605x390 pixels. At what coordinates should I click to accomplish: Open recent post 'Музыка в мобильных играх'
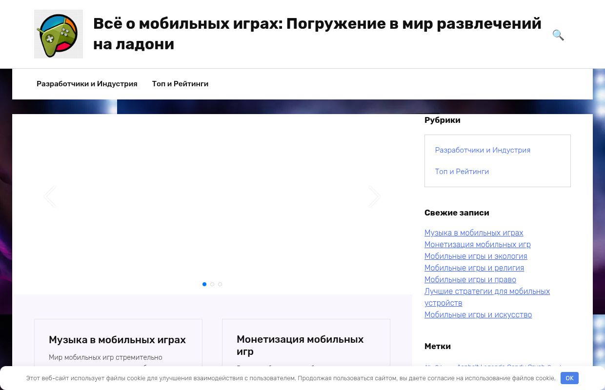(473, 233)
